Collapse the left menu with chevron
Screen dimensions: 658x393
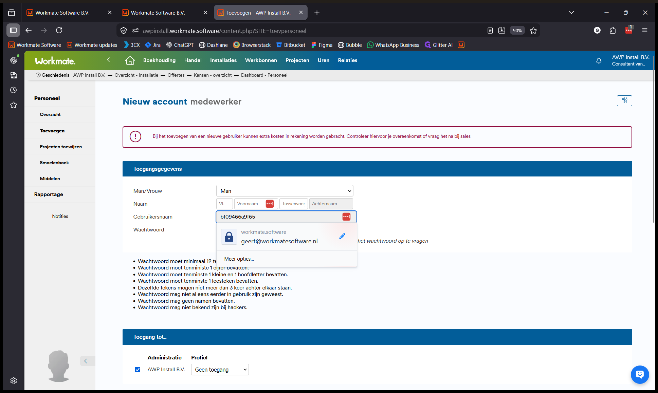pos(108,60)
